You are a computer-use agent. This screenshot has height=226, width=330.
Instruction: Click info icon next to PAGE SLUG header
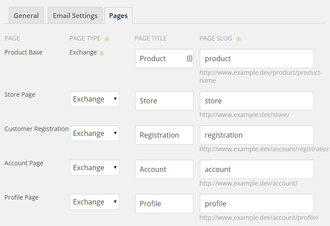click(238, 39)
